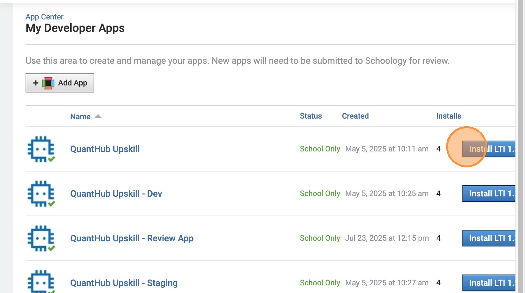
Task: Install LTI 1.3 for the Staging app
Action: click(x=489, y=283)
